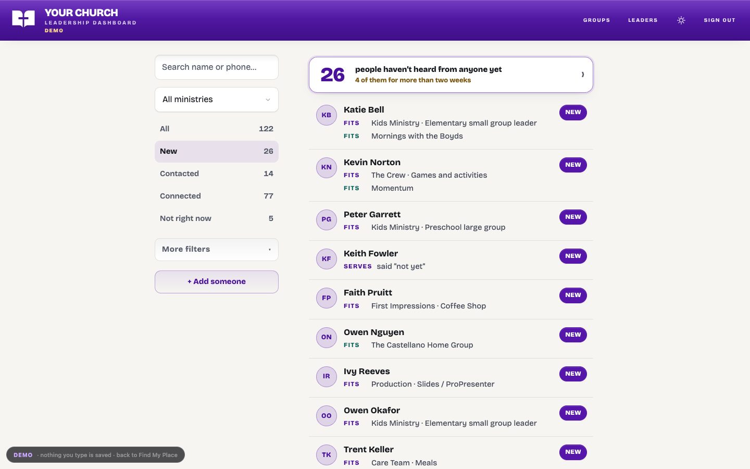The image size is (750, 469).
Task: Open Faith Pruitt's name
Action: (x=368, y=293)
